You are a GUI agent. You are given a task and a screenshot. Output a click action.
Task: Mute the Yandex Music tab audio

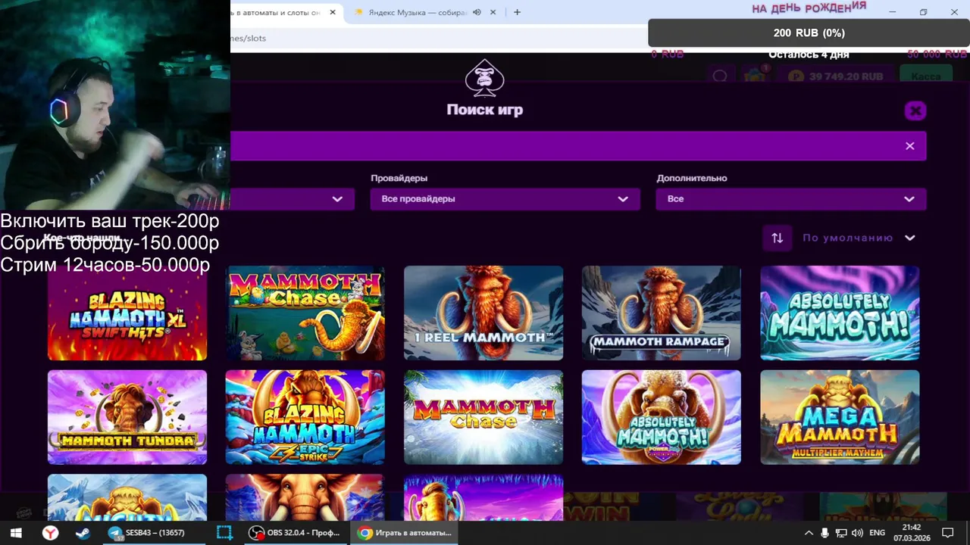477,12
